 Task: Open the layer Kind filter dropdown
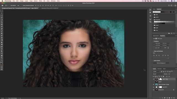pyautogui.click(x=157, y=71)
